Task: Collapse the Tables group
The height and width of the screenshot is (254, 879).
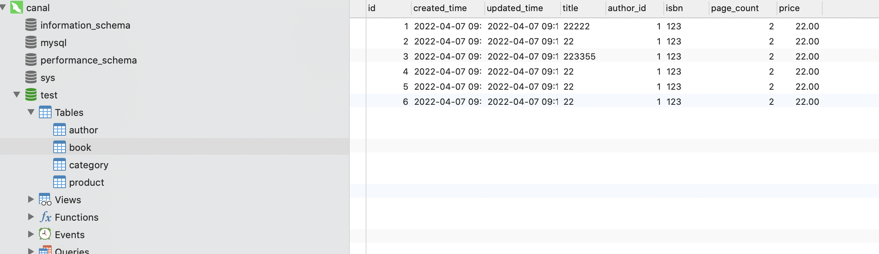Action: [x=31, y=112]
